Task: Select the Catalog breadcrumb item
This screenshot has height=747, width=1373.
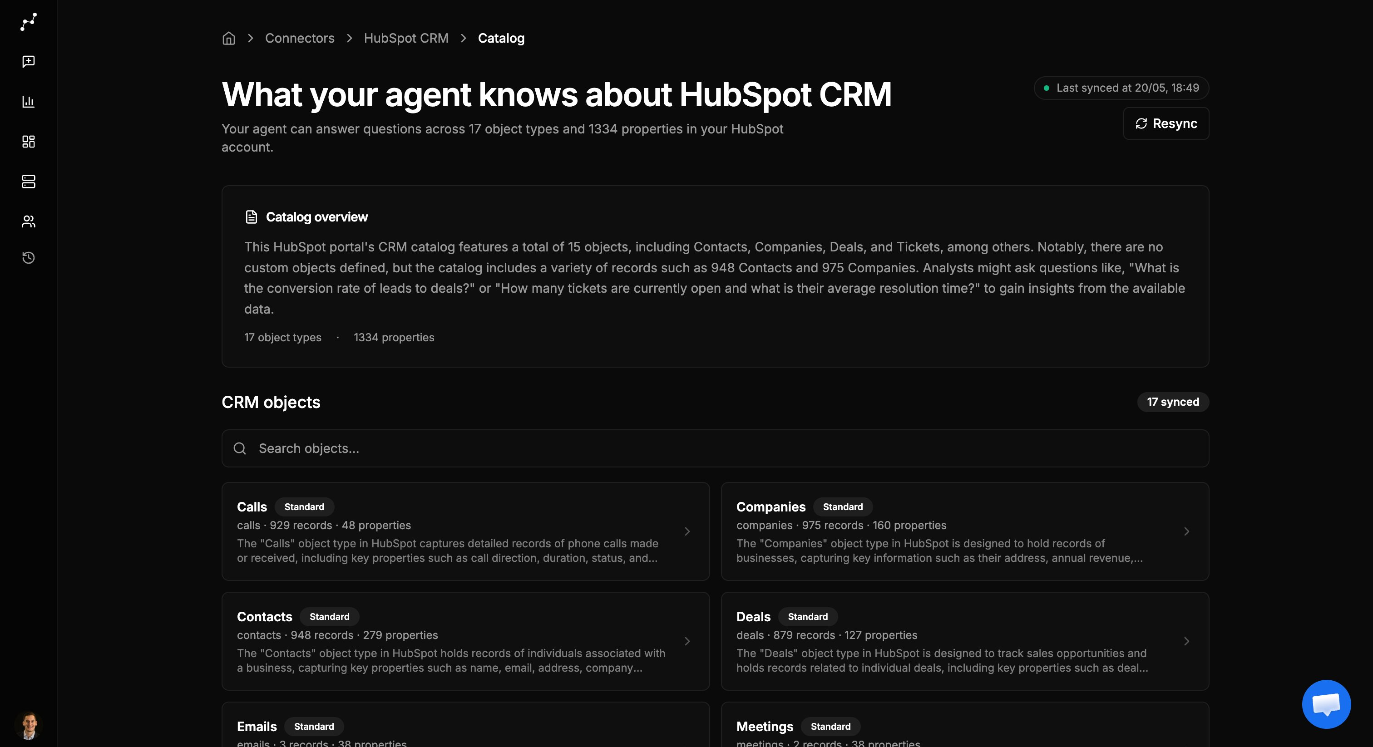Action: (501, 39)
